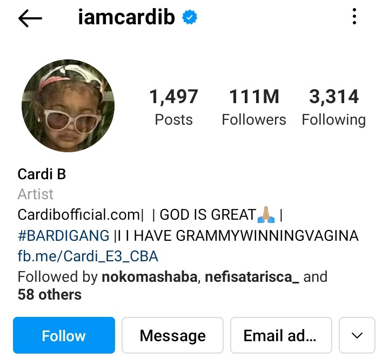
Task: Send a message via Message button
Action: (173, 335)
